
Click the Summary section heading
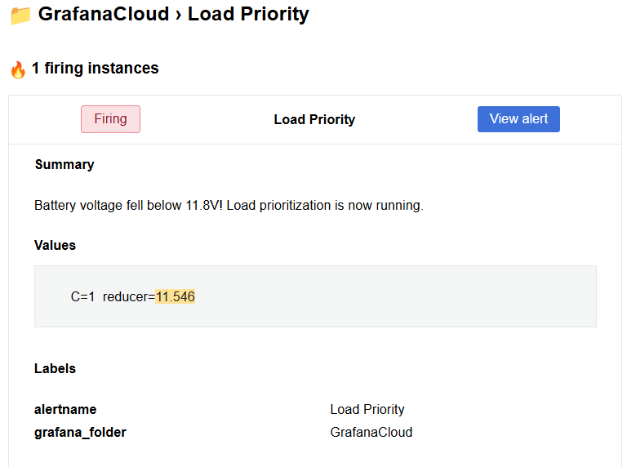coord(64,164)
